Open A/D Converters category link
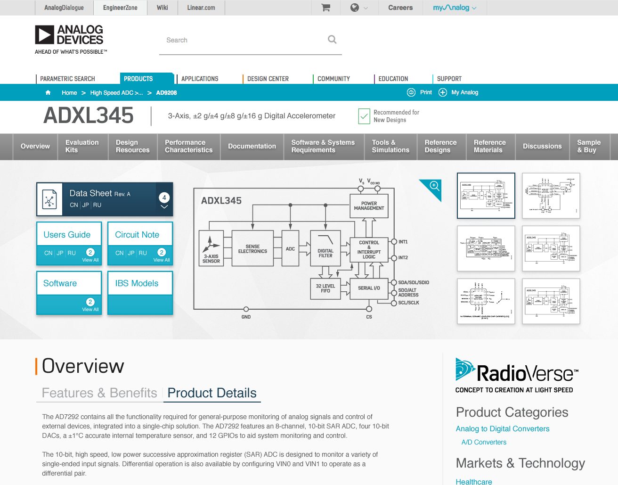Image resolution: width=618 pixels, height=485 pixels. [484, 442]
